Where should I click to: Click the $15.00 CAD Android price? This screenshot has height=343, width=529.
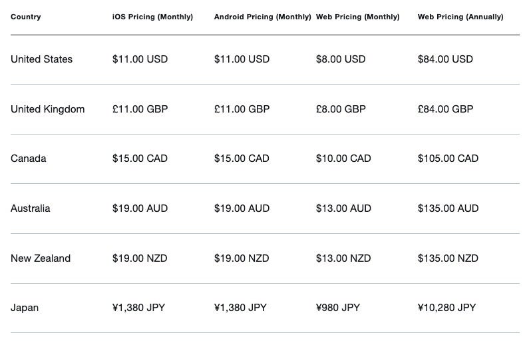(242, 159)
